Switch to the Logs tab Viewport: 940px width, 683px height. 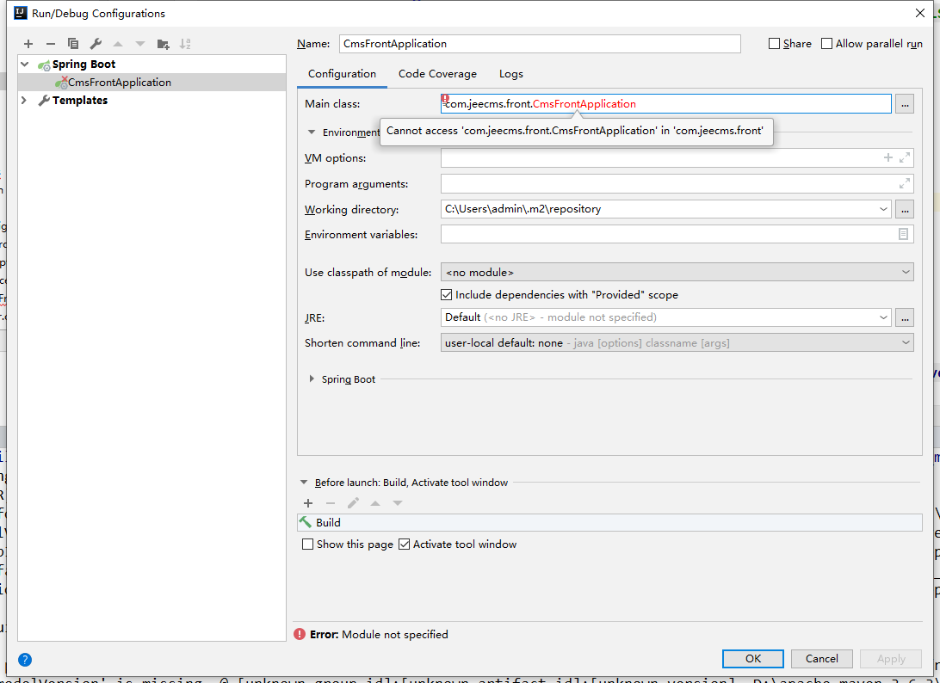pyautogui.click(x=510, y=74)
